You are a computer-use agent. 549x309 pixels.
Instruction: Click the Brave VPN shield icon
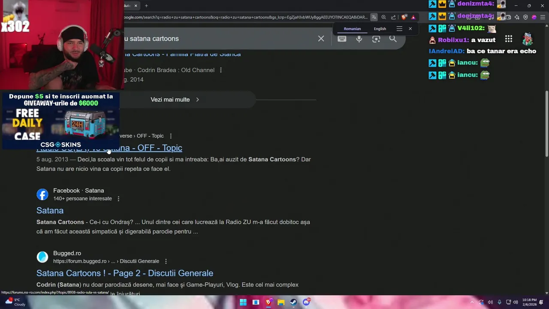[x=525, y=17]
